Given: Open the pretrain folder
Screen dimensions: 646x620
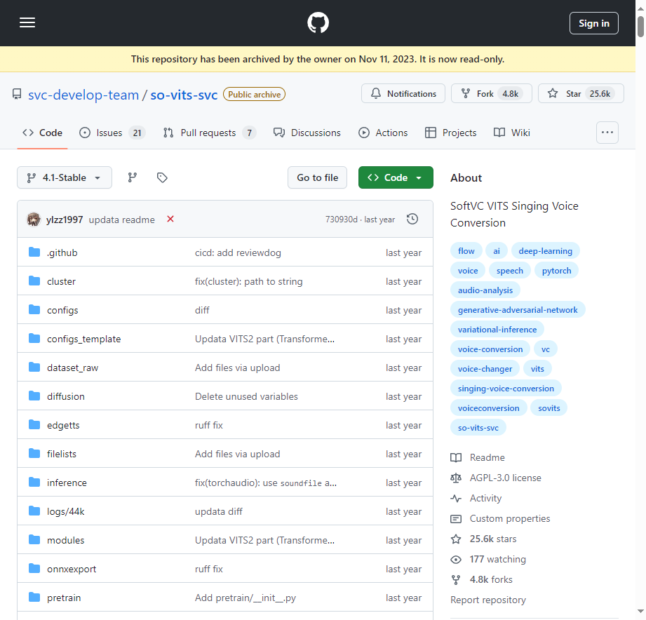Looking at the screenshot, I should (x=64, y=598).
